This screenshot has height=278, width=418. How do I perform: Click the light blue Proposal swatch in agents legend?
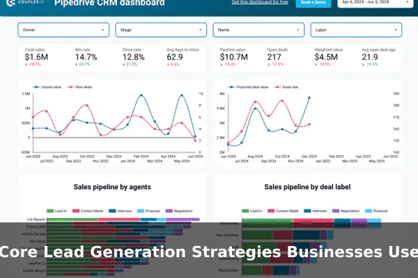(141, 211)
